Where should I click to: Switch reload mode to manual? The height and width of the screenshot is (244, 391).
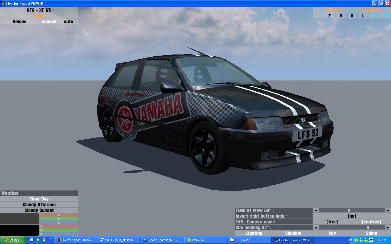[49, 21]
